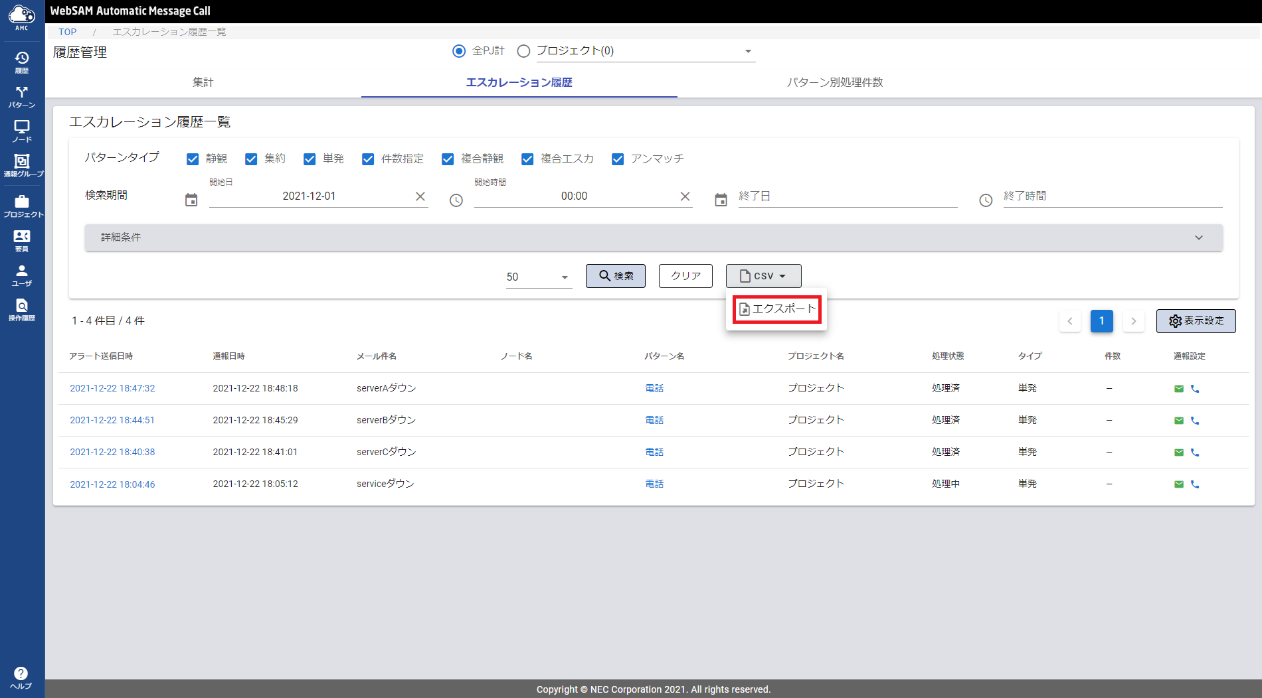Click the ヘルプ help icon
The width and height of the screenshot is (1262, 698).
tap(21, 677)
